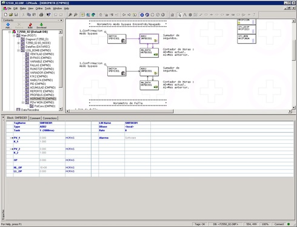Image resolution: width=297 pixels, height=227 pixels.
Task: Click the context help arrow icon
Action: click(48, 15)
